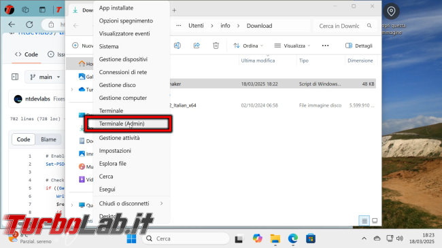The height and width of the screenshot is (248, 442).
Task: Open Copilot from the taskbar
Action: coord(257,238)
